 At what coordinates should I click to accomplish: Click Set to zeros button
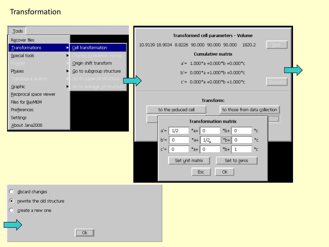point(236,160)
